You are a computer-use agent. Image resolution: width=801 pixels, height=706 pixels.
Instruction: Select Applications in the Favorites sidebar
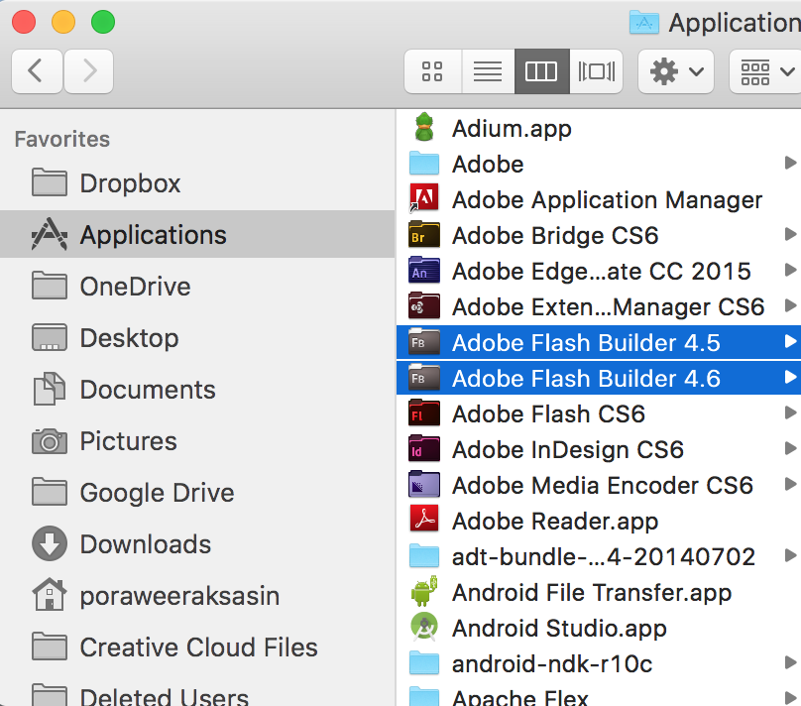click(197, 234)
